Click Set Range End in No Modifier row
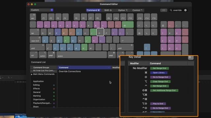Image resolution: width=211 pixels, height=118 pixels. pos(160,68)
